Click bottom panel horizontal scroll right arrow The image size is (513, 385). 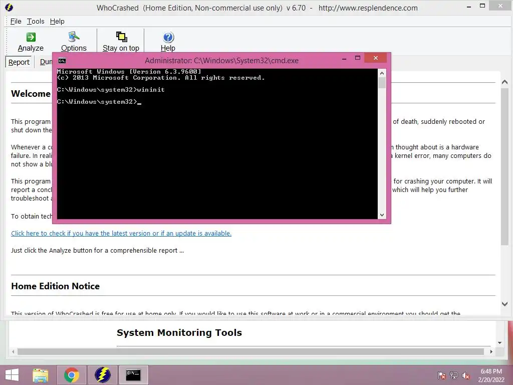click(x=491, y=351)
